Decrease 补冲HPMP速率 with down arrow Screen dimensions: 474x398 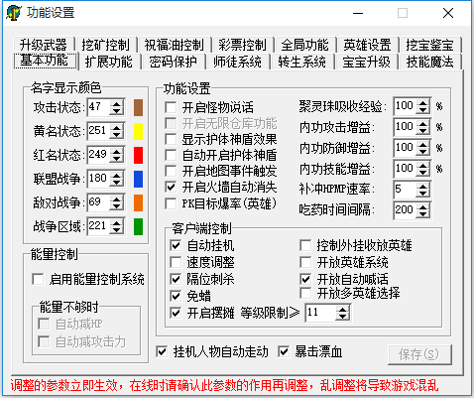[x=423, y=193]
